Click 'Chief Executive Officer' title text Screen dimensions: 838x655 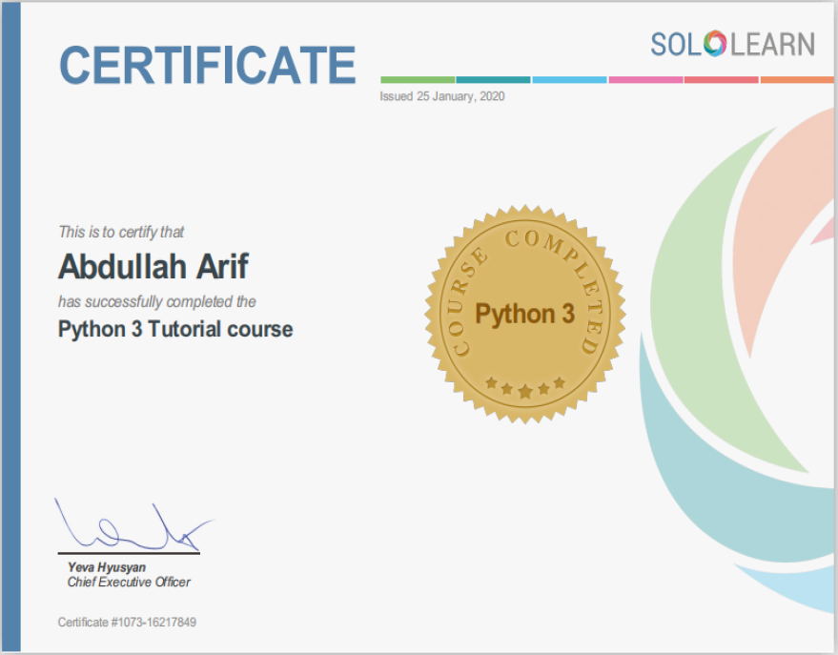[129, 582]
